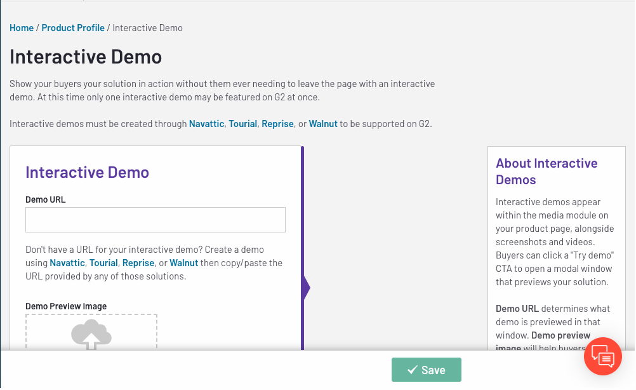The width and height of the screenshot is (636, 390).
Task: Open Walnut link under the Demo URL field
Action: [184, 263]
